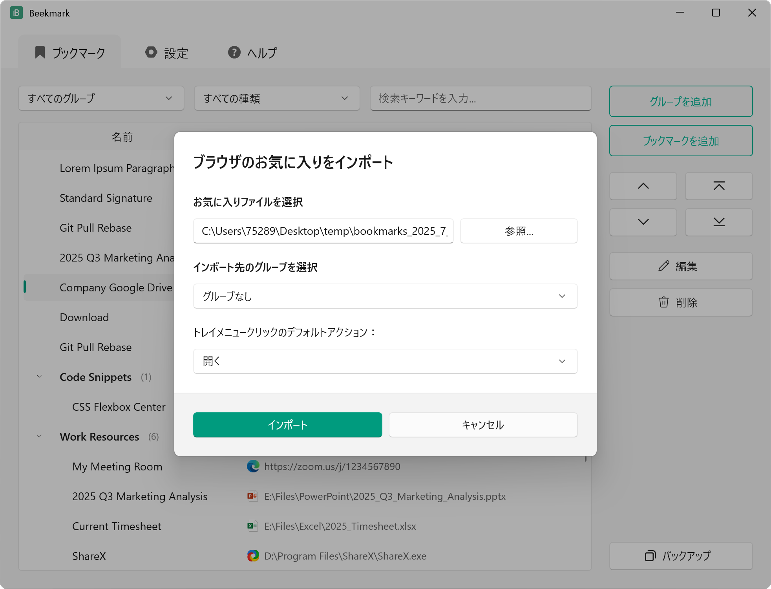771x589 pixels.
Task: Click the キャンセル button
Action: click(483, 425)
